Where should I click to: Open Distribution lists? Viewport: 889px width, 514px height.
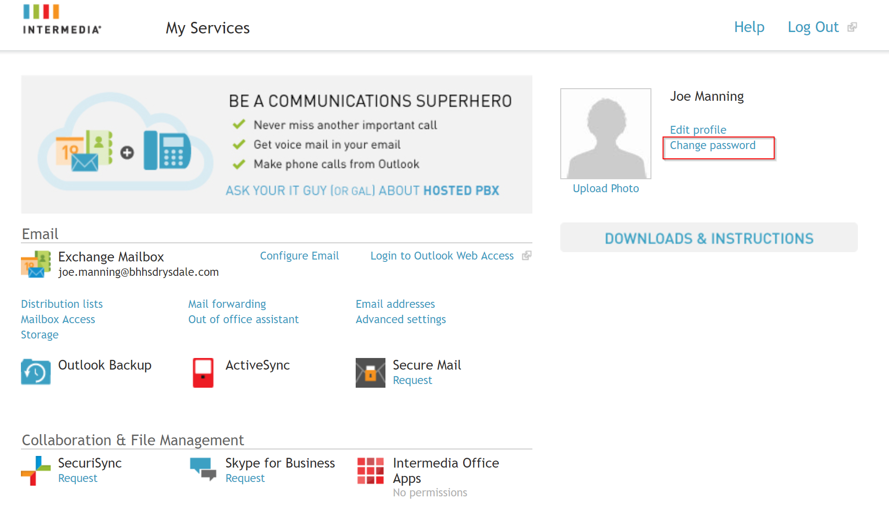[62, 304]
